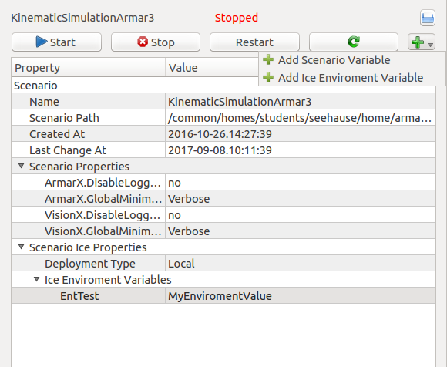The image size is (447, 367).
Task: Select the EntTest variable row
Action: tap(223, 296)
